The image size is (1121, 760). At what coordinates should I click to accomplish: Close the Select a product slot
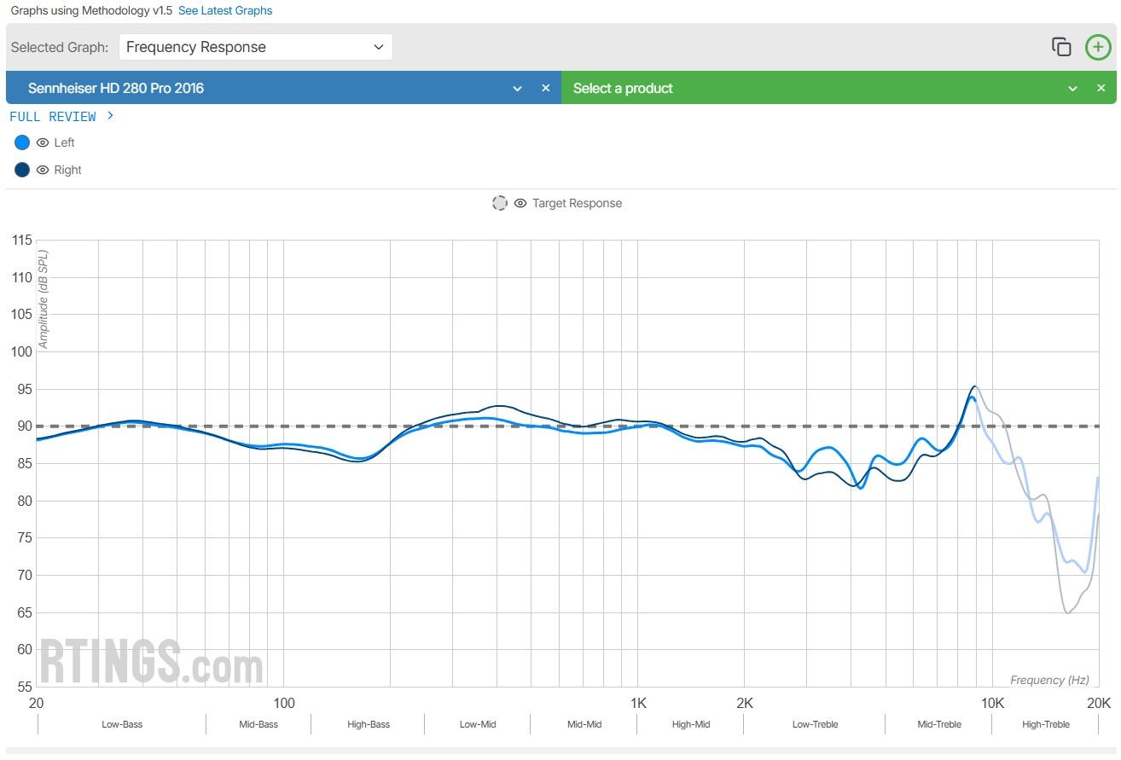pos(1101,88)
